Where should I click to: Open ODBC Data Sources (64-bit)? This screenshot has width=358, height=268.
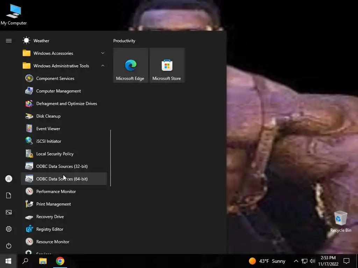click(64, 179)
